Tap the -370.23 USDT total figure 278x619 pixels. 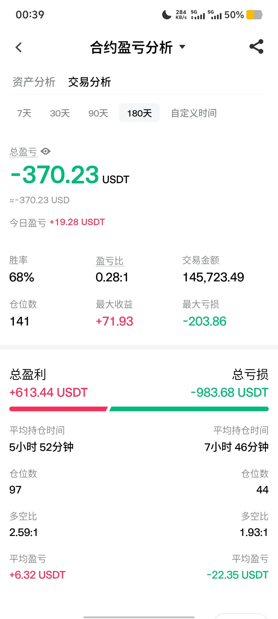tap(69, 175)
